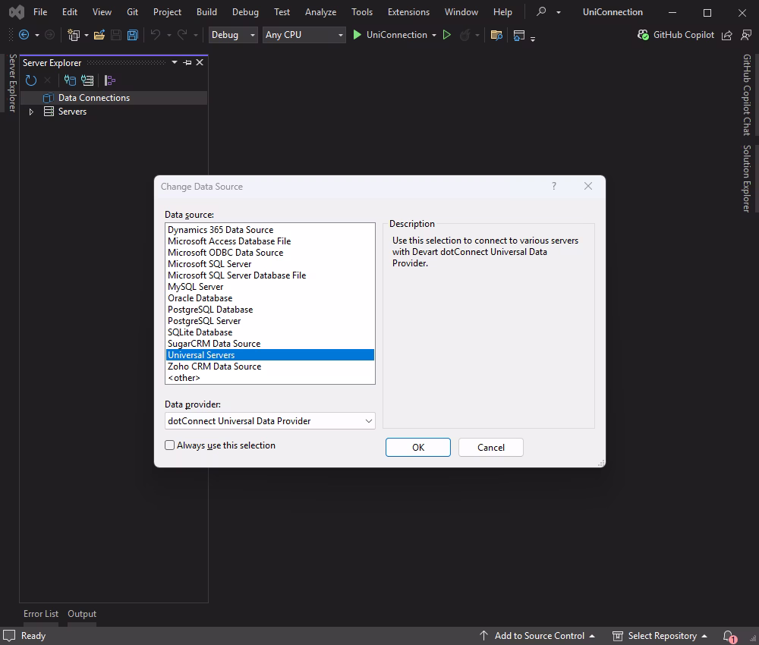Click the New Project toolbar icon

pos(74,35)
